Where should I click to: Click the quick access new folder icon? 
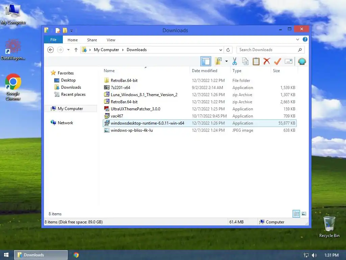coord(65,30)
